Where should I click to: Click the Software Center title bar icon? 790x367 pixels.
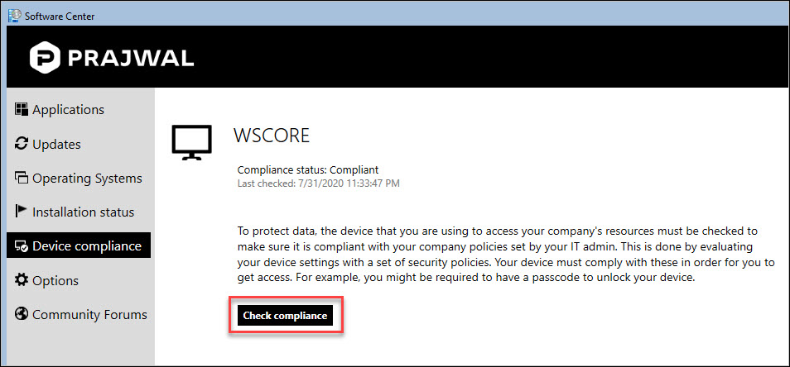[x=15, y=16]
